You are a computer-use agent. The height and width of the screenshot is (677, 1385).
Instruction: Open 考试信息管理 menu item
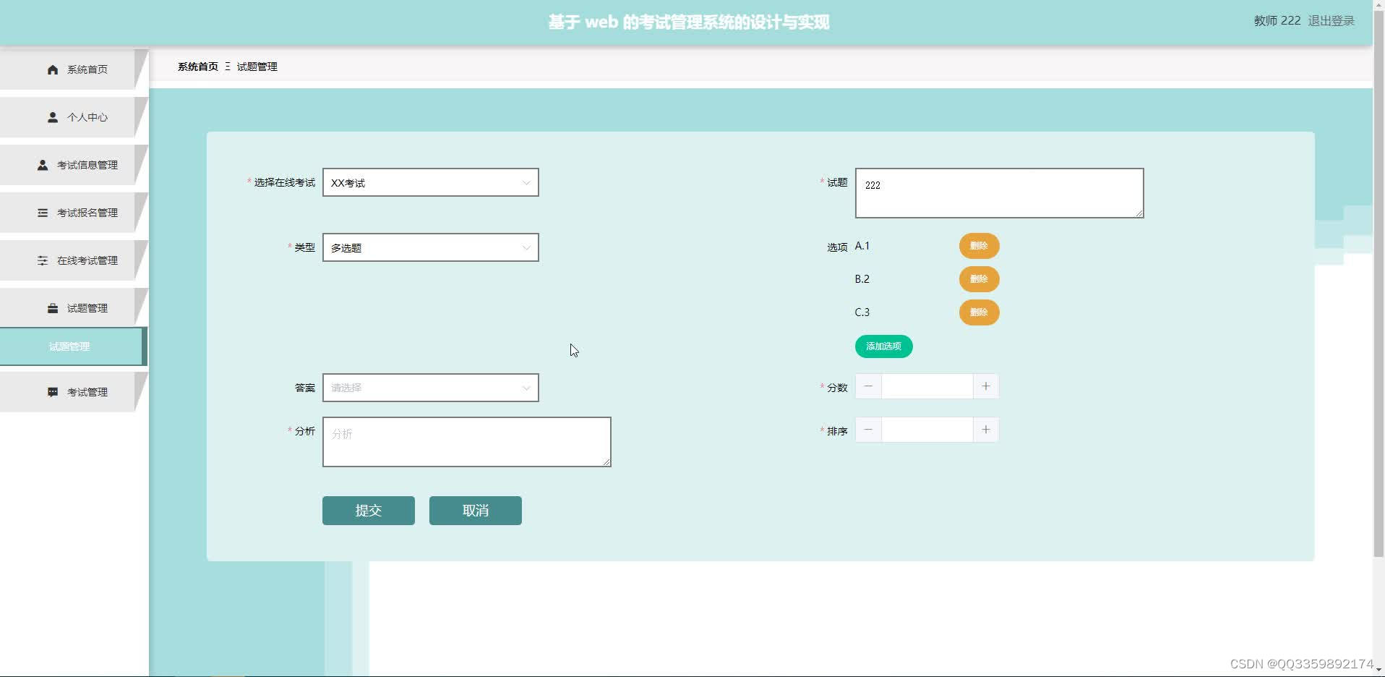pyautogui.click(x=74, y=165)
